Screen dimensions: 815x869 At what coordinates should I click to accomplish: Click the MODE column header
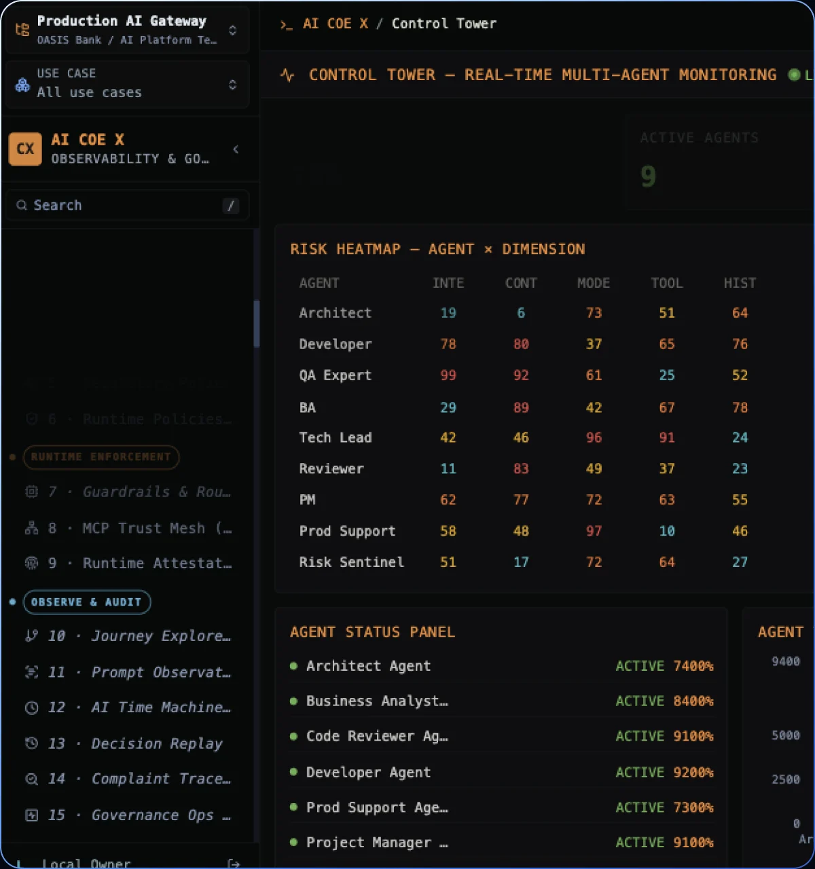(x=594, y=283)
